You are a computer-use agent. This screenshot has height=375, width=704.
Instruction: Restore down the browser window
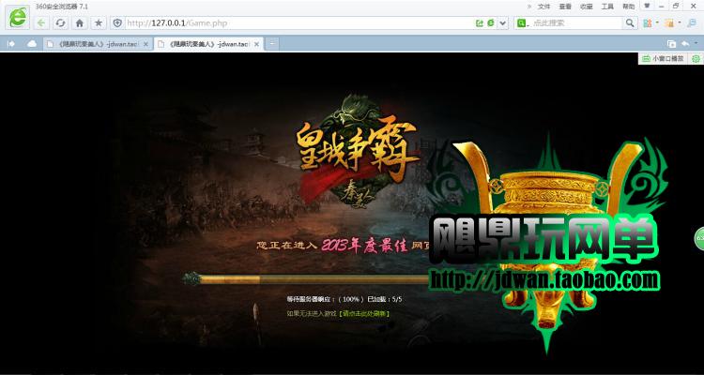[676, 6]
